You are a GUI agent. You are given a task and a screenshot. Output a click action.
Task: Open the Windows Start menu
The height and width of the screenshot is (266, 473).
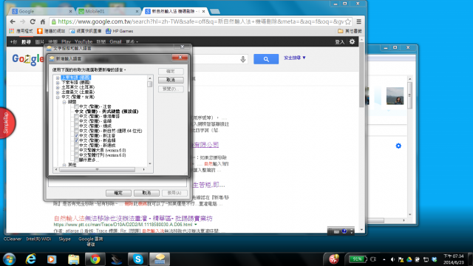10,259
